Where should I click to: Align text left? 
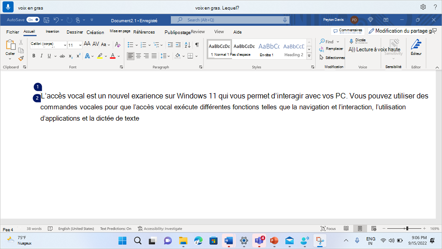pos(130,56)
